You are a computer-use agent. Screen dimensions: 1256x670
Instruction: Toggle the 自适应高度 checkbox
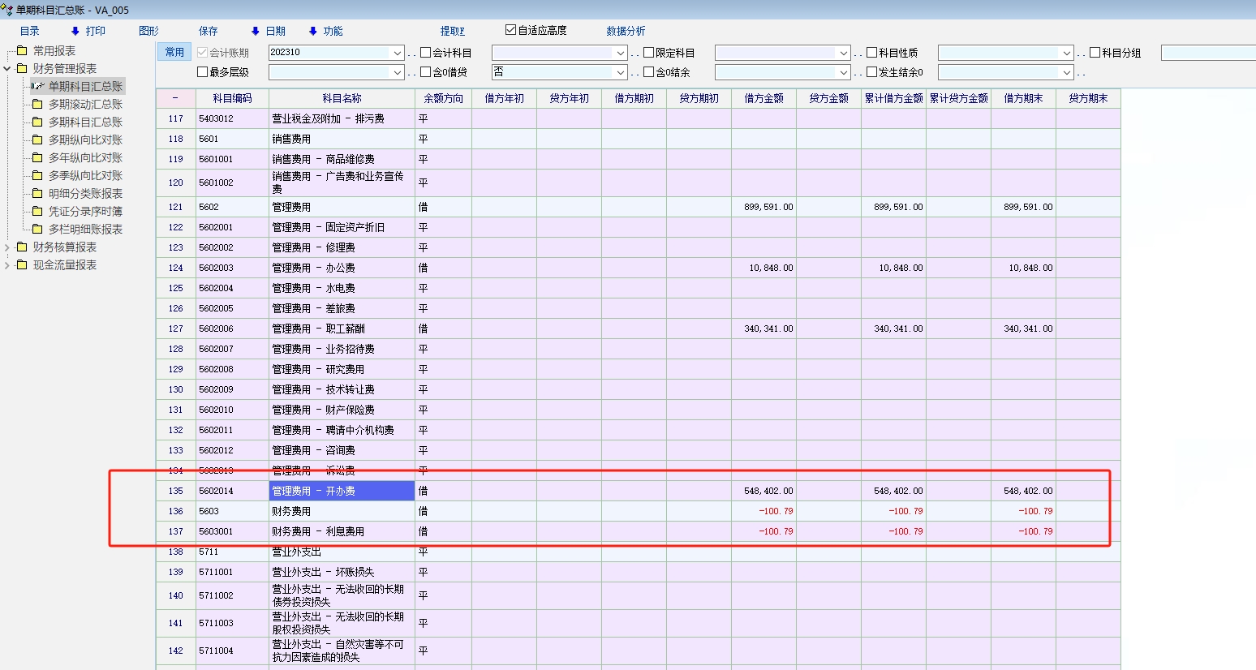click(x=510, y=30)
